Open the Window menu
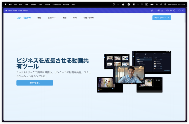This screenshot has width=189, height=124. click(x=66, y=4)
